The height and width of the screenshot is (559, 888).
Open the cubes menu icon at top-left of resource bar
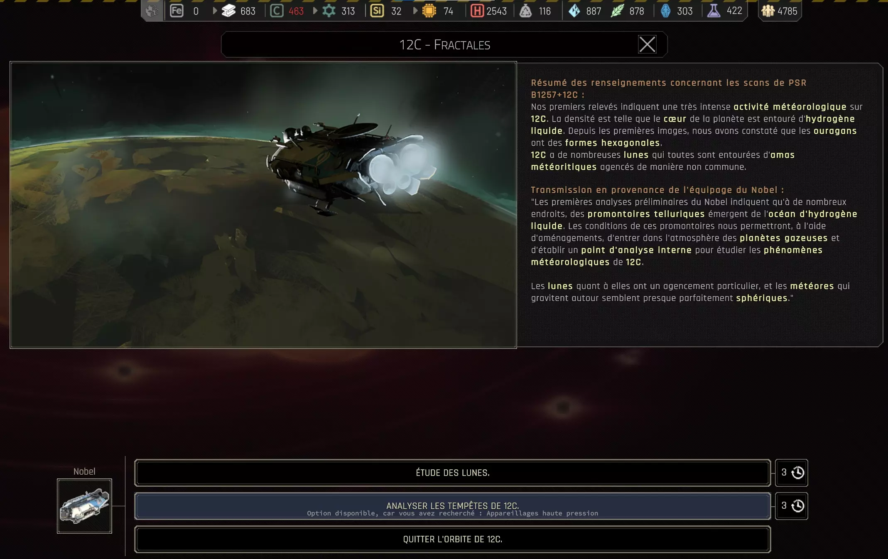pyautogui.click(x=152, y=11)
